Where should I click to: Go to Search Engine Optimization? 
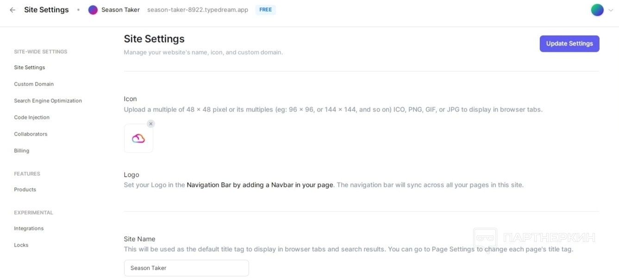(x=48, y=101)
